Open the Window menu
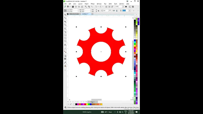 [x=122, y=4]
